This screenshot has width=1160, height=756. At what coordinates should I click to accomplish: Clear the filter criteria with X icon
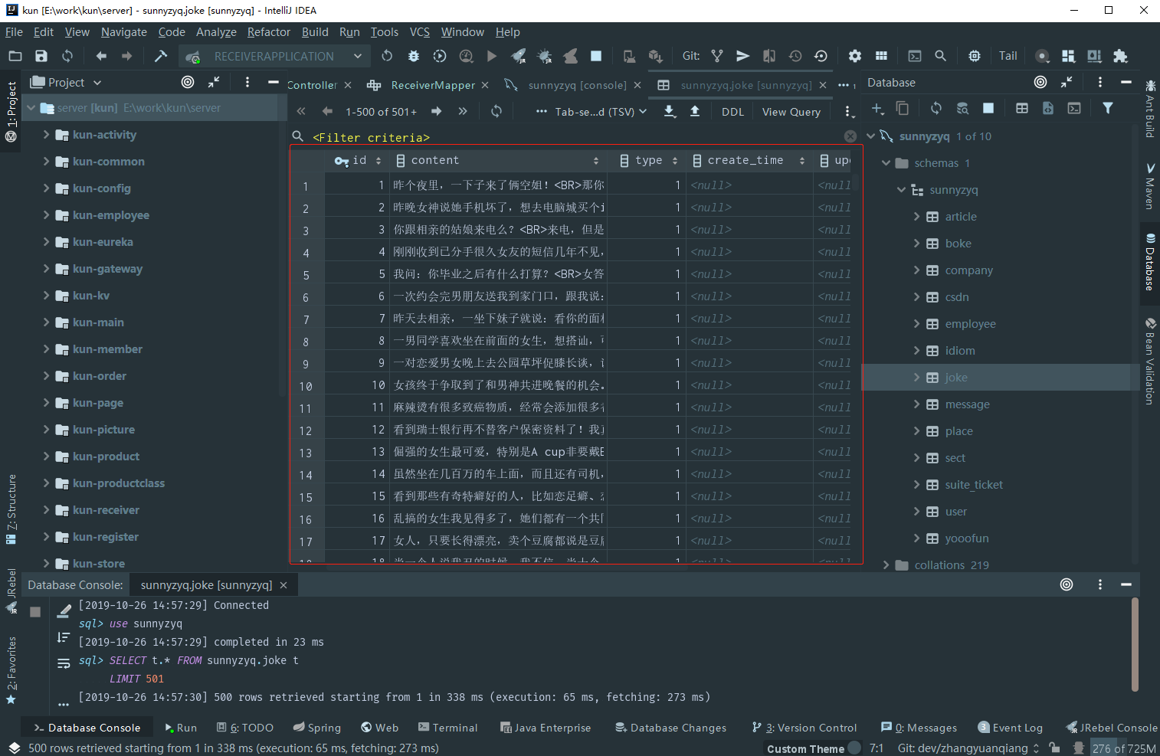click(850, 136)
